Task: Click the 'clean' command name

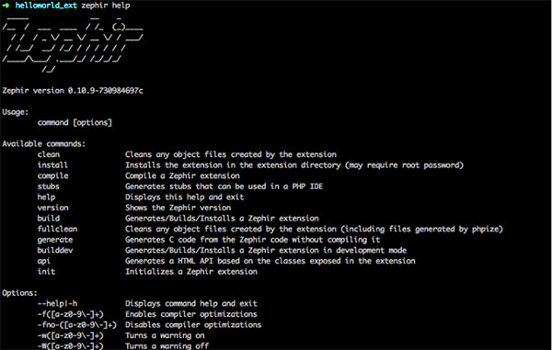Action: pyautogui.click(x=49, y=154)
